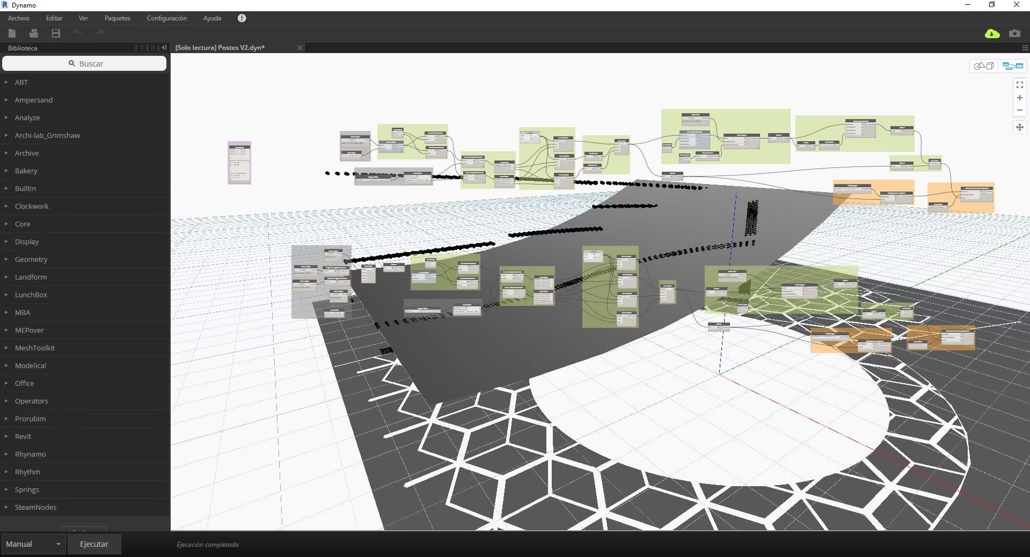The width and height of the screenshot is (1030, 557).
Task: Click the New file icon in toolbar
Action: click(x=12, y=33)
